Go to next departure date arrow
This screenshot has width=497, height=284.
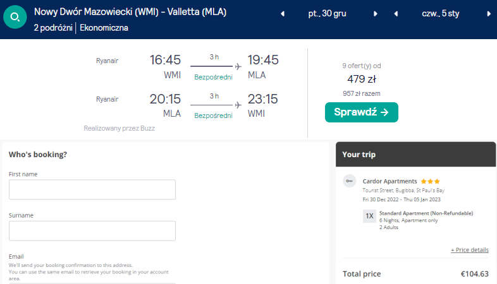(376, 14)
